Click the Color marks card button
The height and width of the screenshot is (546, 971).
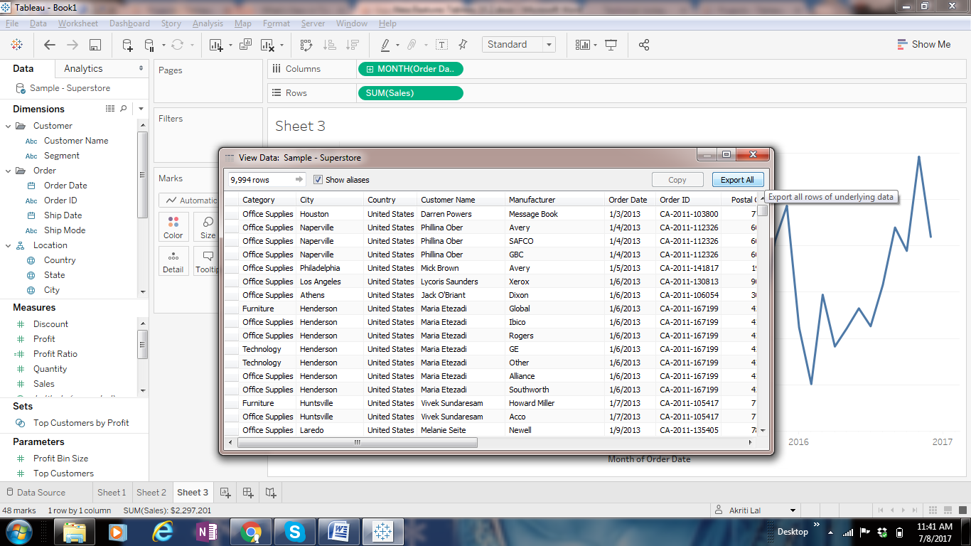[x=173, y=227]
